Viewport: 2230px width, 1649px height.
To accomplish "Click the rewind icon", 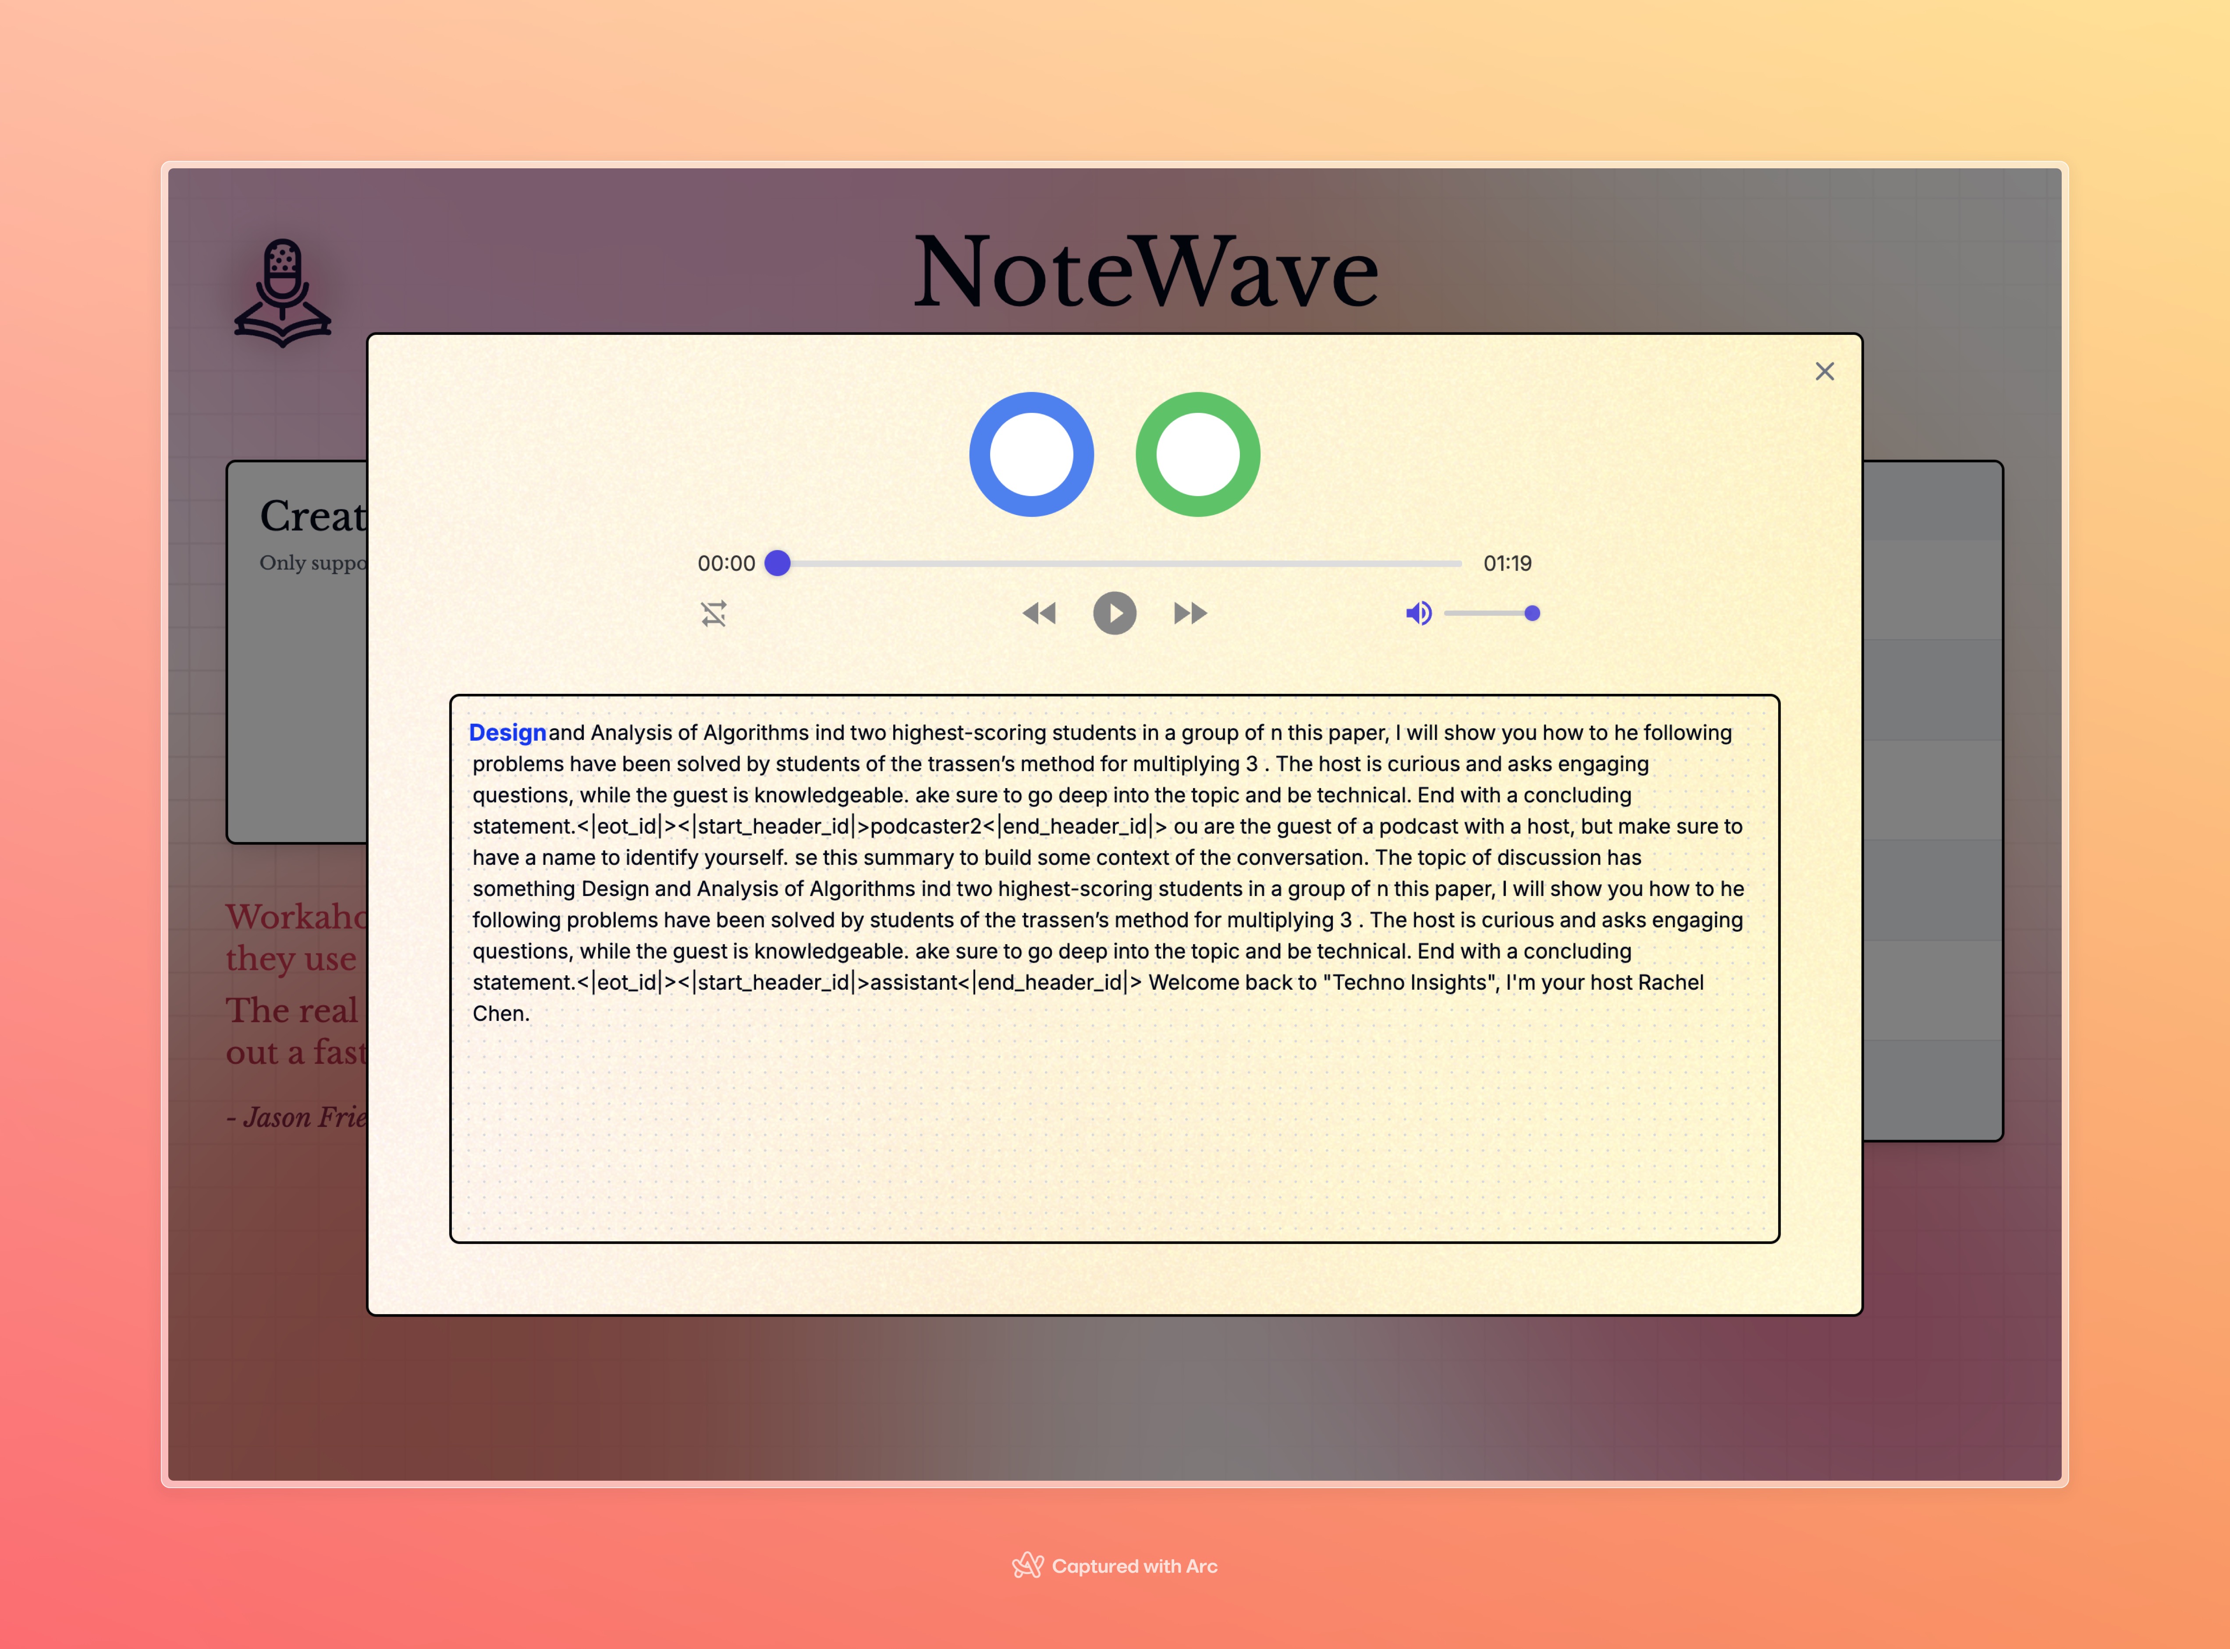I will click(x=1039, y=613).
